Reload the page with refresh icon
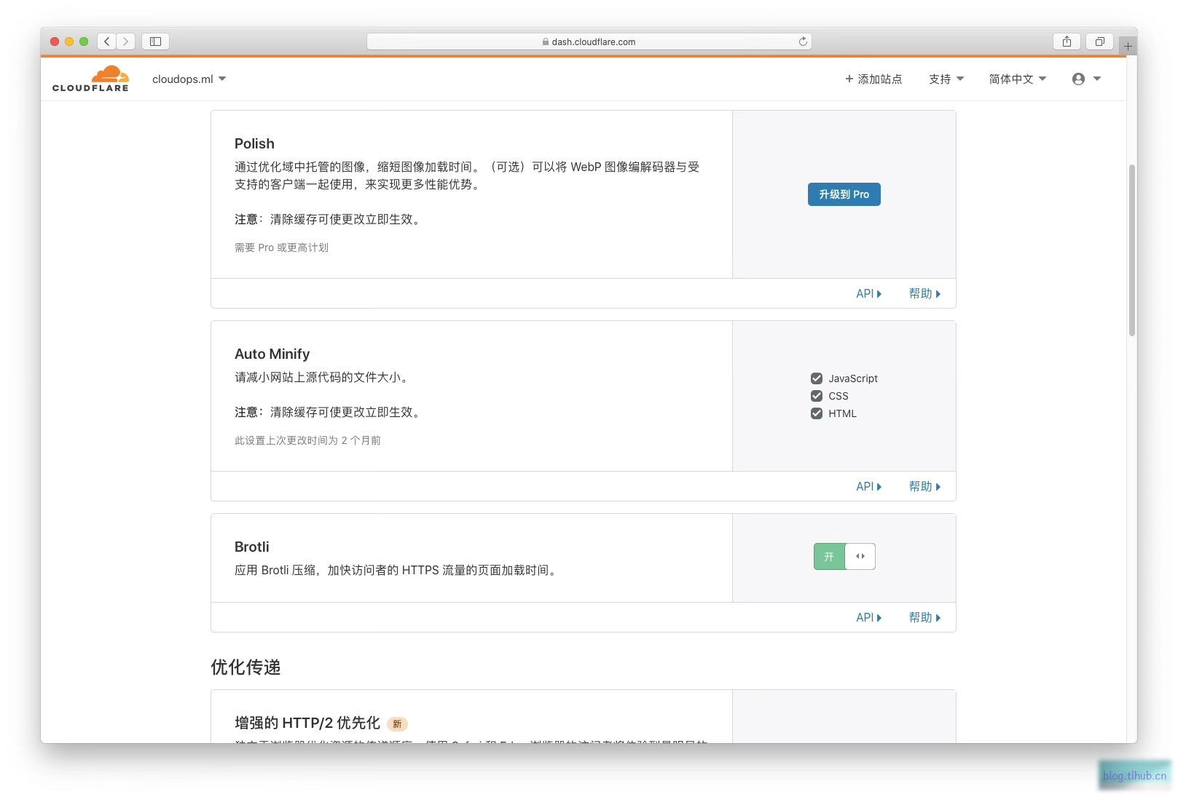The width and height of the screenshot is (1178, 797). (x=803, y=41)
